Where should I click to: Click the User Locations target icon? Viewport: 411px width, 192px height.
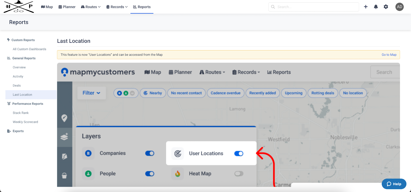[178, 154]
